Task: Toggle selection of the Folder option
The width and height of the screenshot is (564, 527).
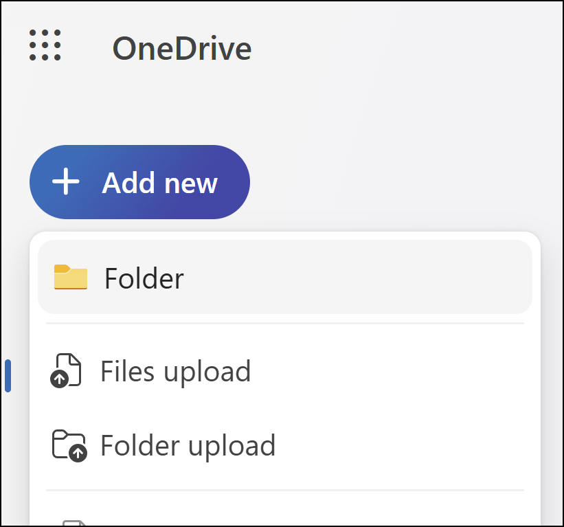Action: point(144,278)
